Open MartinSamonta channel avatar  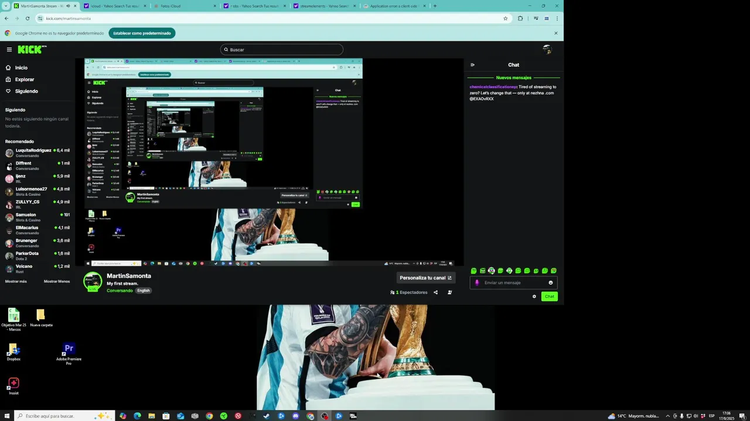click(x=93, y=282)
